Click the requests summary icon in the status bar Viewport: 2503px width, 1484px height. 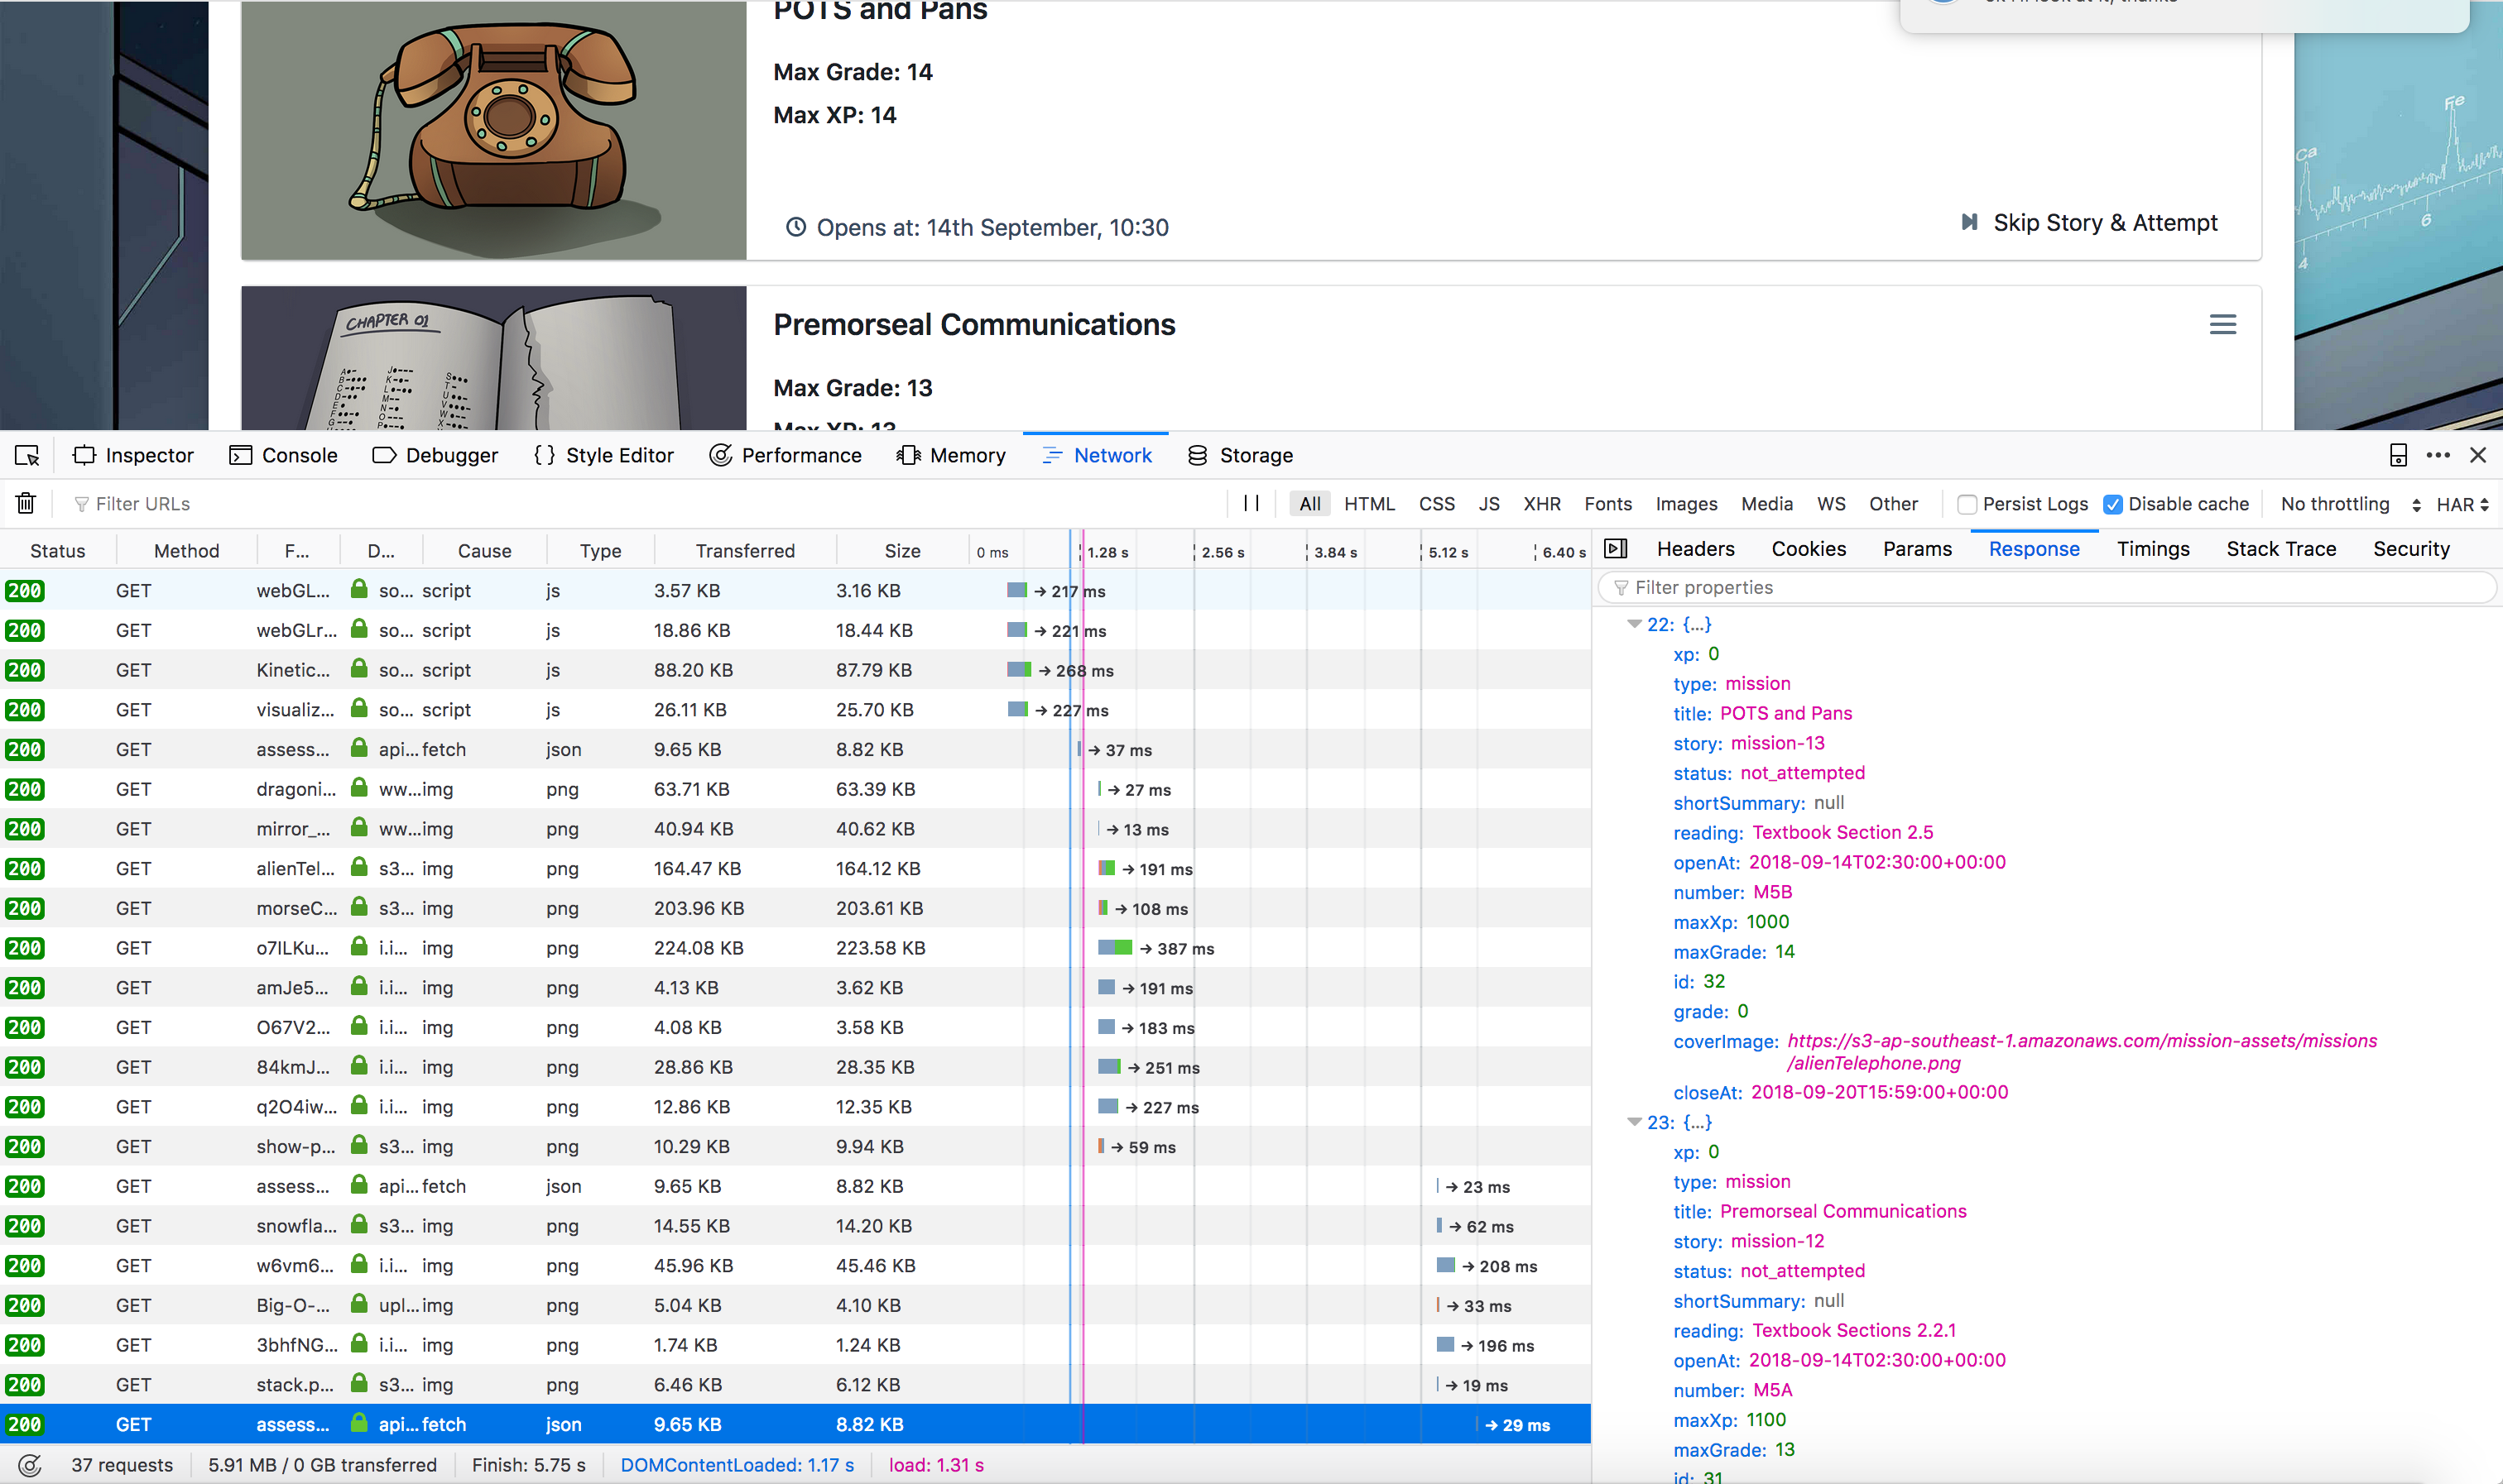[x=30, y=1464]
